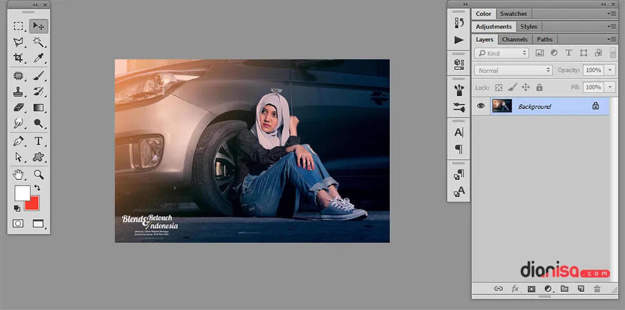Select the Path Selection arrow tool
625x310 pixels.
tap(18, 157)
